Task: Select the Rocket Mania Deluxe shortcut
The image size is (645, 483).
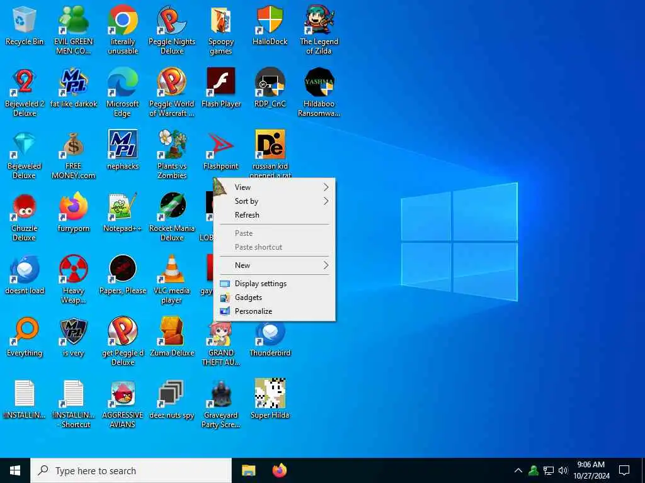Action: coord(172,218)
